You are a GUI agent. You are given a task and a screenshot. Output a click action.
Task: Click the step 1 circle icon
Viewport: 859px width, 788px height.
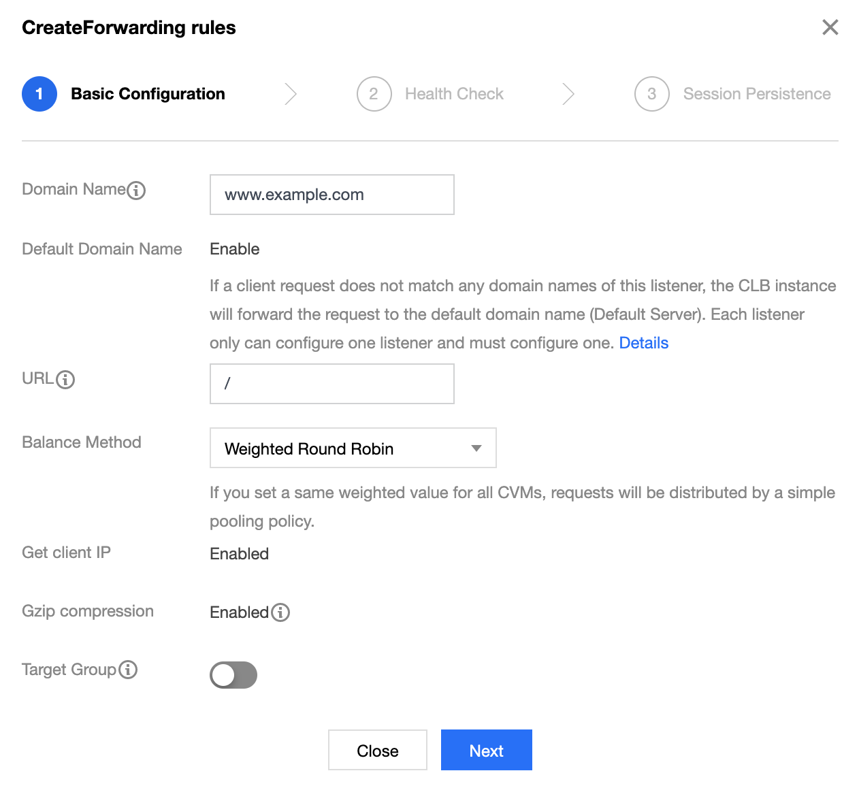point(39,94)
